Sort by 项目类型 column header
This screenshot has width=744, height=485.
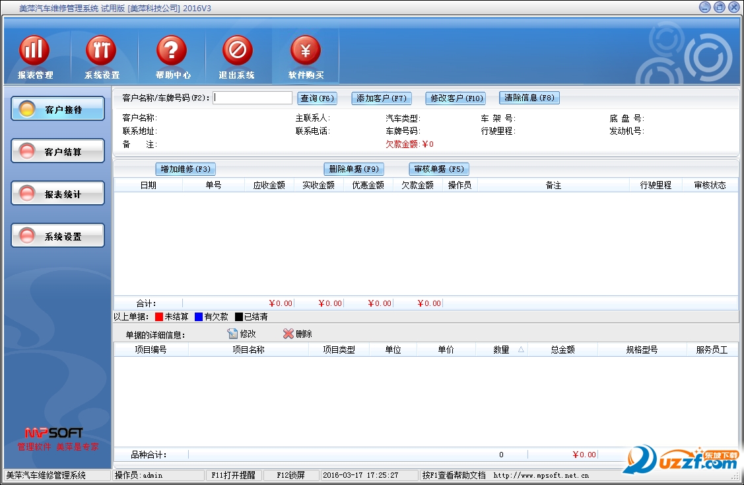(339, 350)
